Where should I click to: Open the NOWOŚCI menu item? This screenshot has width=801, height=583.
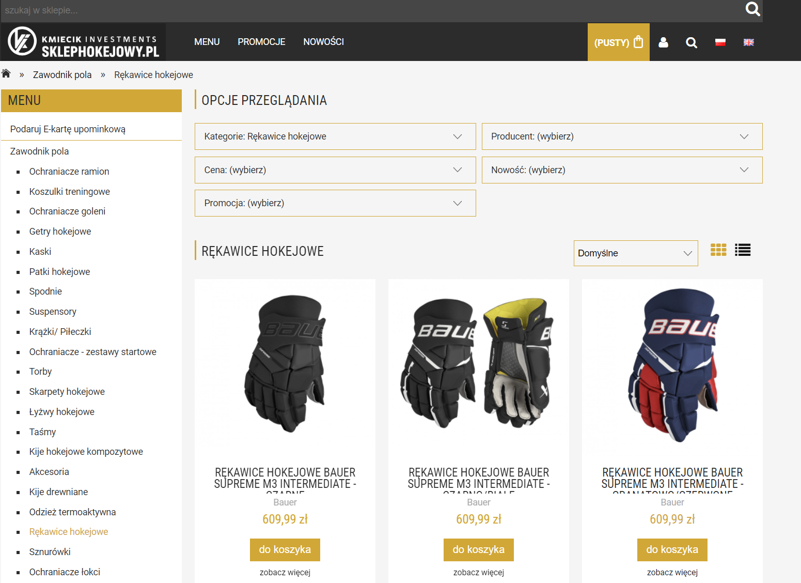(323, 42)
